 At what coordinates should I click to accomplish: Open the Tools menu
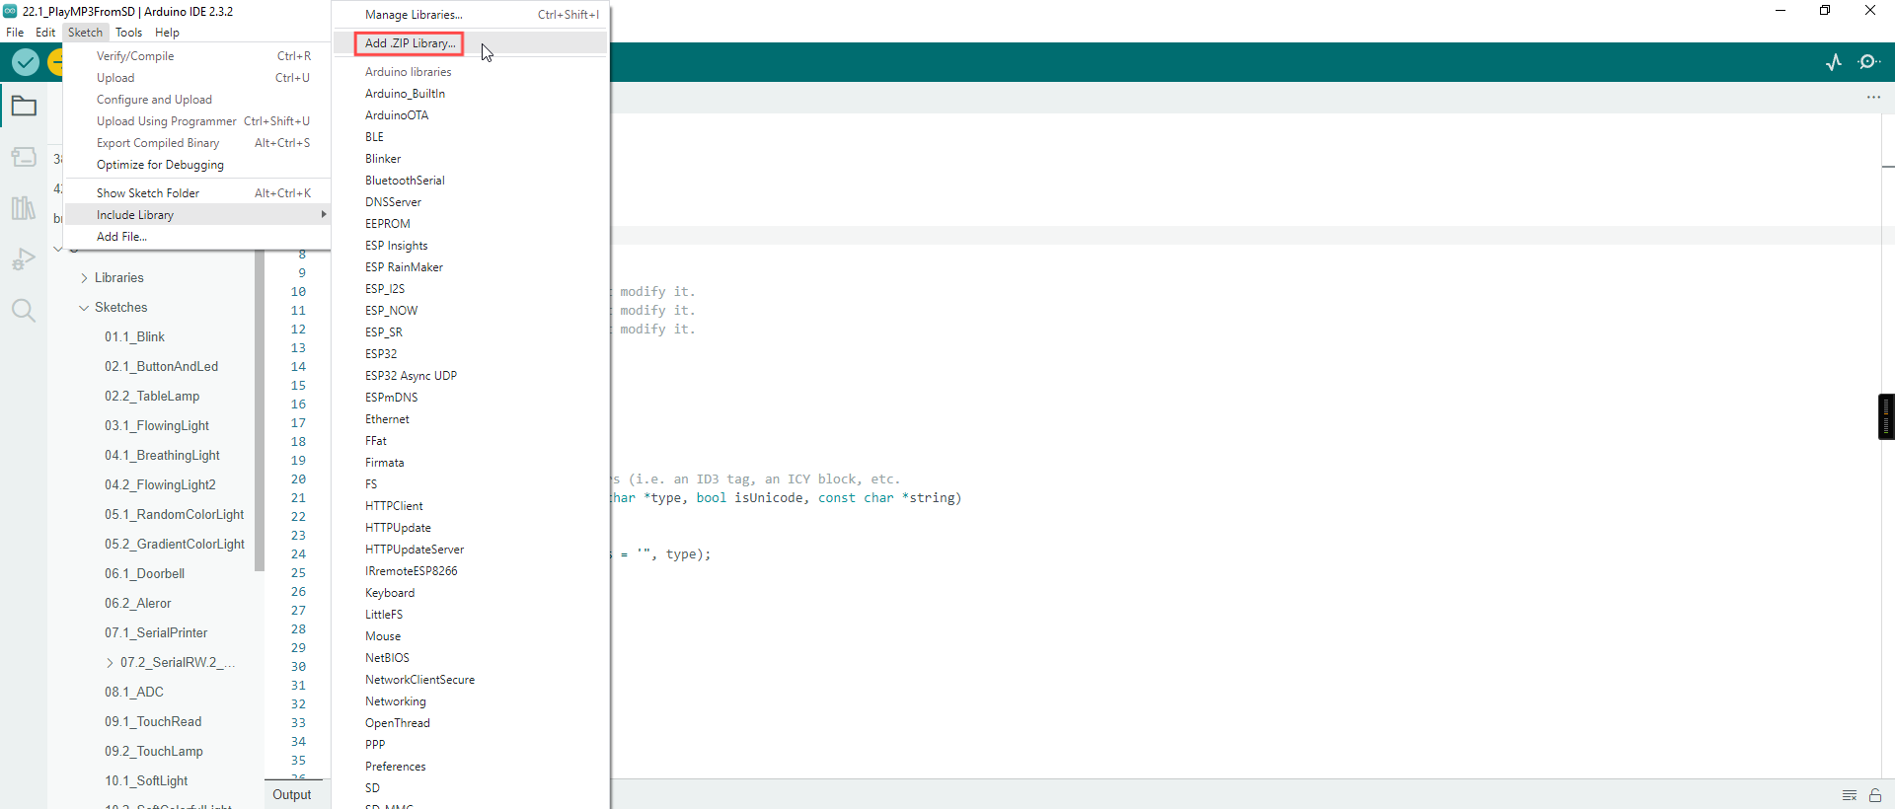129,33
